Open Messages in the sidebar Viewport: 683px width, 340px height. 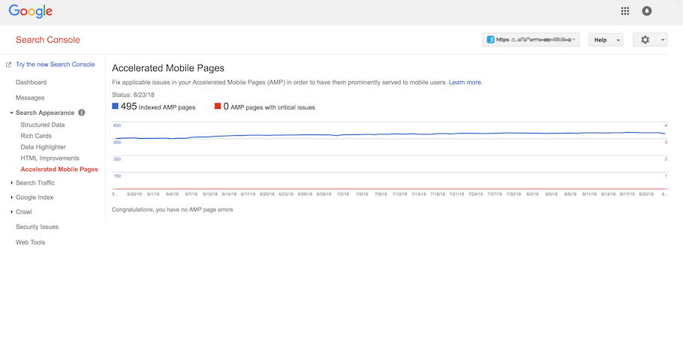click(x=30, y=98)
